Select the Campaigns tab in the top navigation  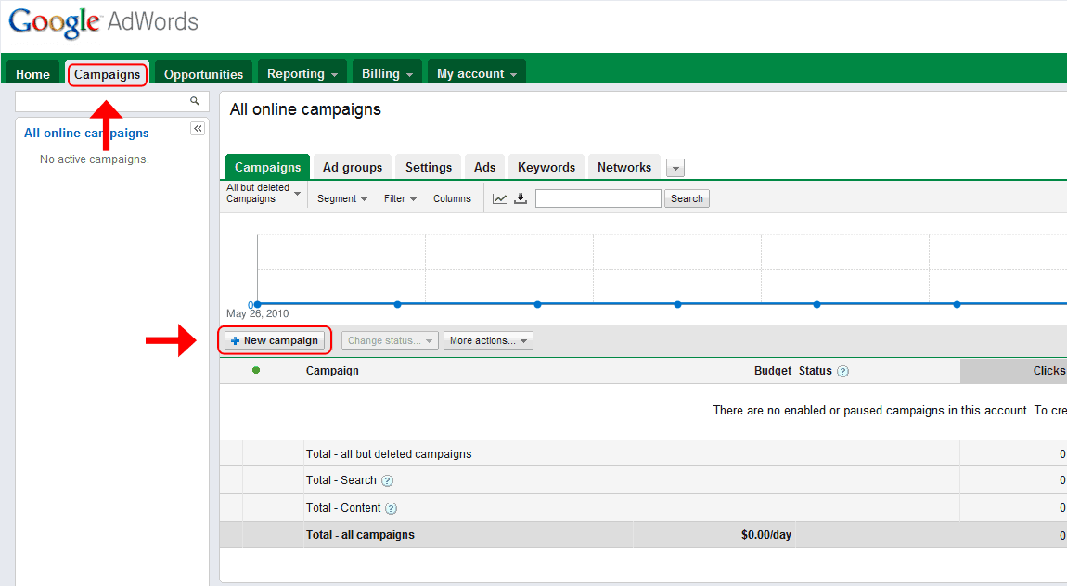pyautogui.click(x=108, y=74)
